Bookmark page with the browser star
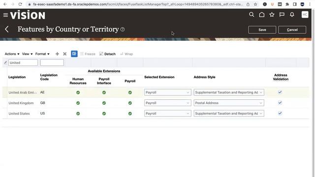 255,4
